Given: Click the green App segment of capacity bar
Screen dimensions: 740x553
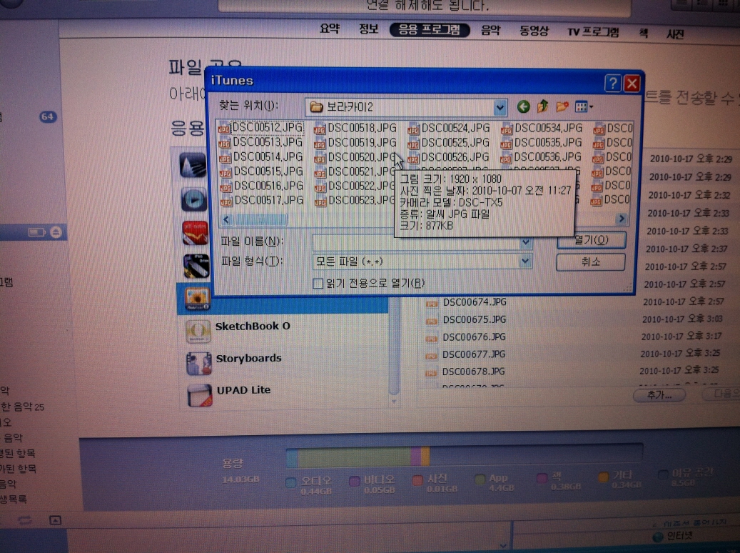Looking at the screenshot, I should click(354, 457).
